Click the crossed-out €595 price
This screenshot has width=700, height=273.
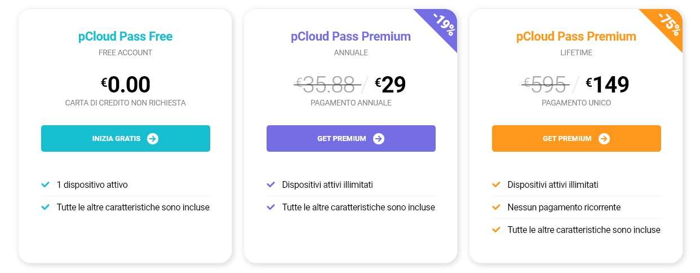point(546,85)
